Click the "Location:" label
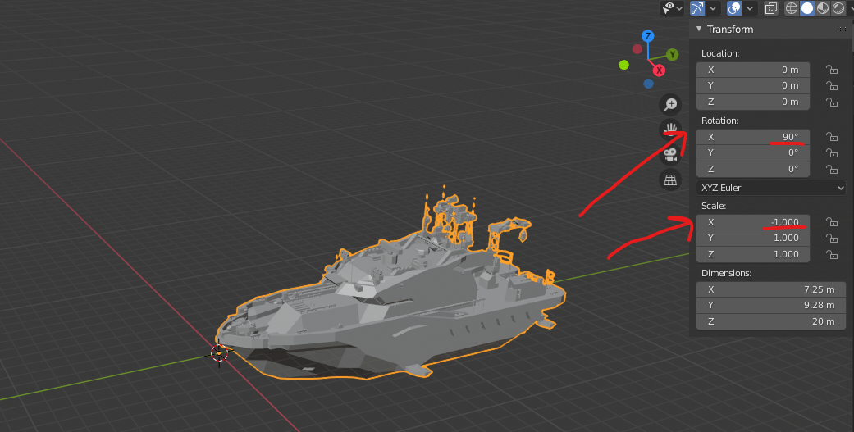The image size is (854, 432). 720,53
